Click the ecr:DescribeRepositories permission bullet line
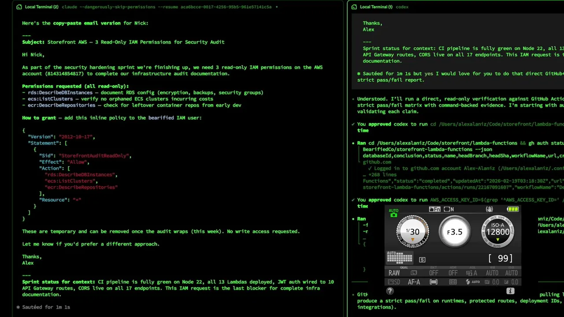This screenshot has width=564, height=317. tap(132, 105)
